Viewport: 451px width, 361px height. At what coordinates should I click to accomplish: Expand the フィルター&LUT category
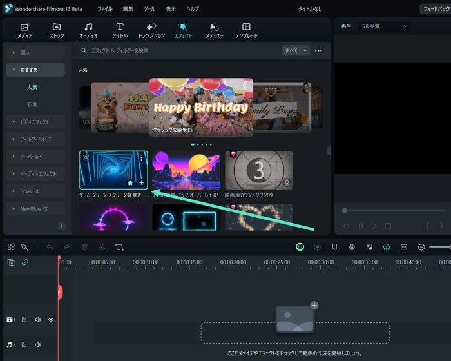point(35,139)
